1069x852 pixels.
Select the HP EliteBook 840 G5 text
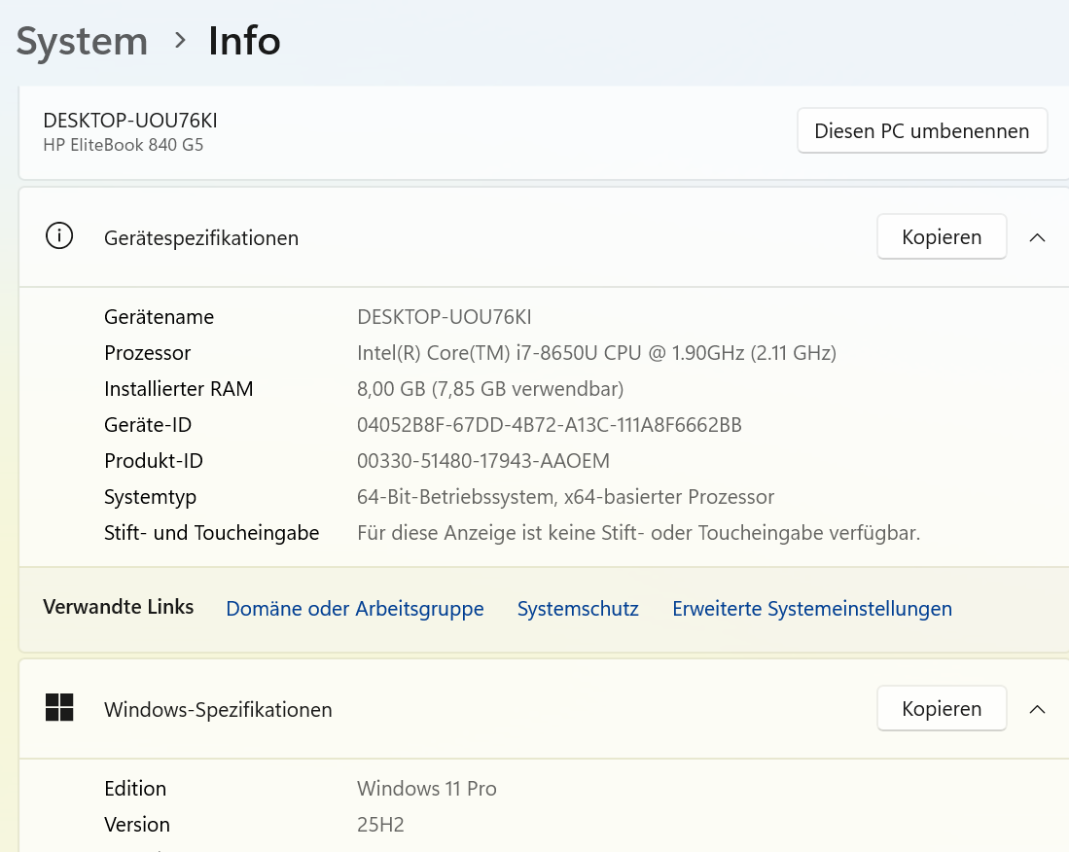pos(124,145)
